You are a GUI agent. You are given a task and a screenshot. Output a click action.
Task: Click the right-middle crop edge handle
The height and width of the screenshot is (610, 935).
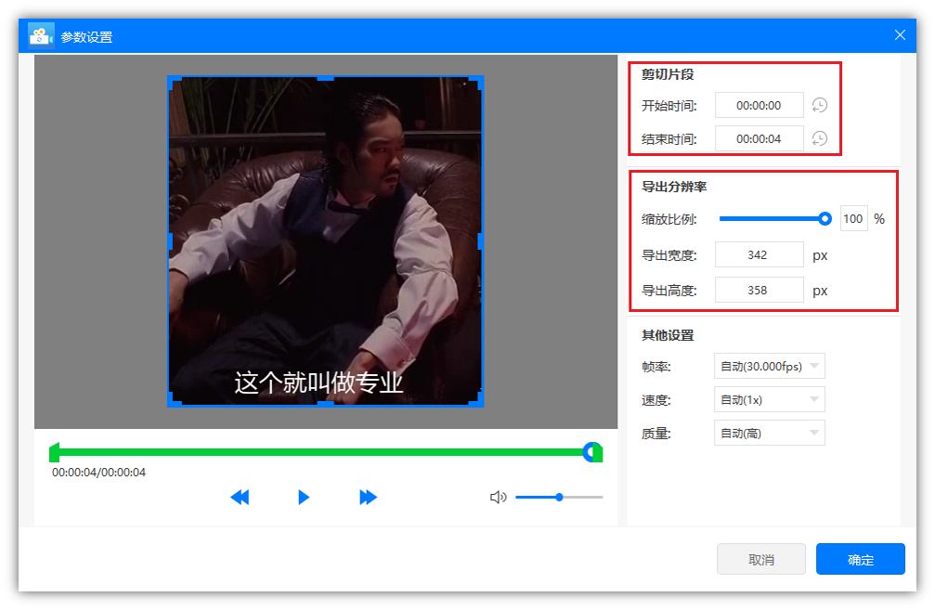point(481,241)
